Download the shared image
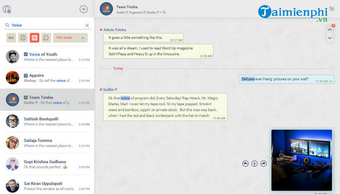340x194 pixels. pos(254,164)
